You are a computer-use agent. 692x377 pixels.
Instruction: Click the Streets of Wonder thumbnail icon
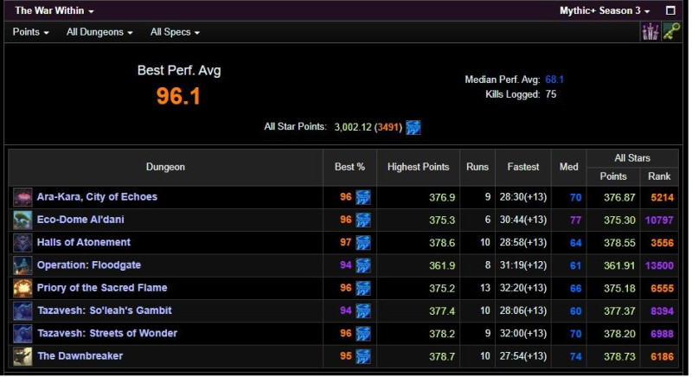pos(22,334)
